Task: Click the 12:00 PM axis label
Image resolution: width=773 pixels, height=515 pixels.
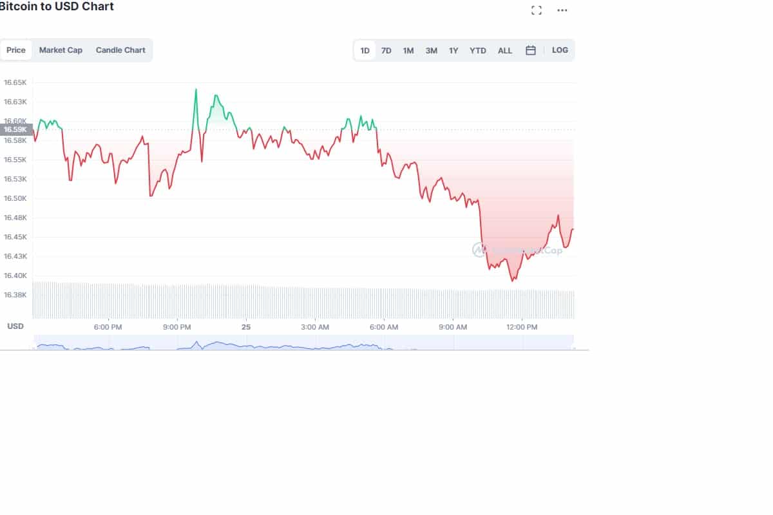Action: (x=522, y=327)
